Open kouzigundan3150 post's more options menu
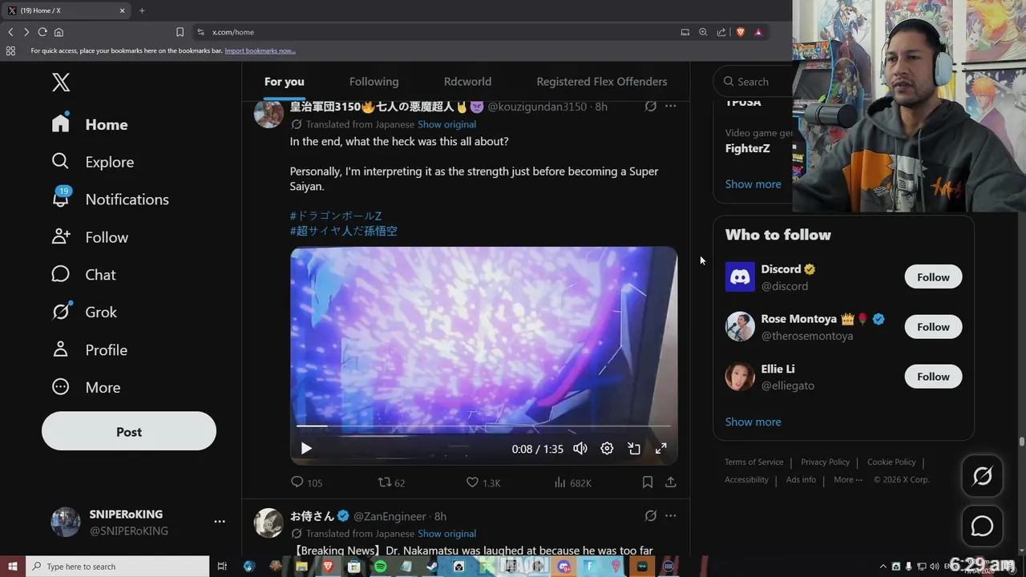The width and height of the screenshot is (1026, 577). (671, 106)
